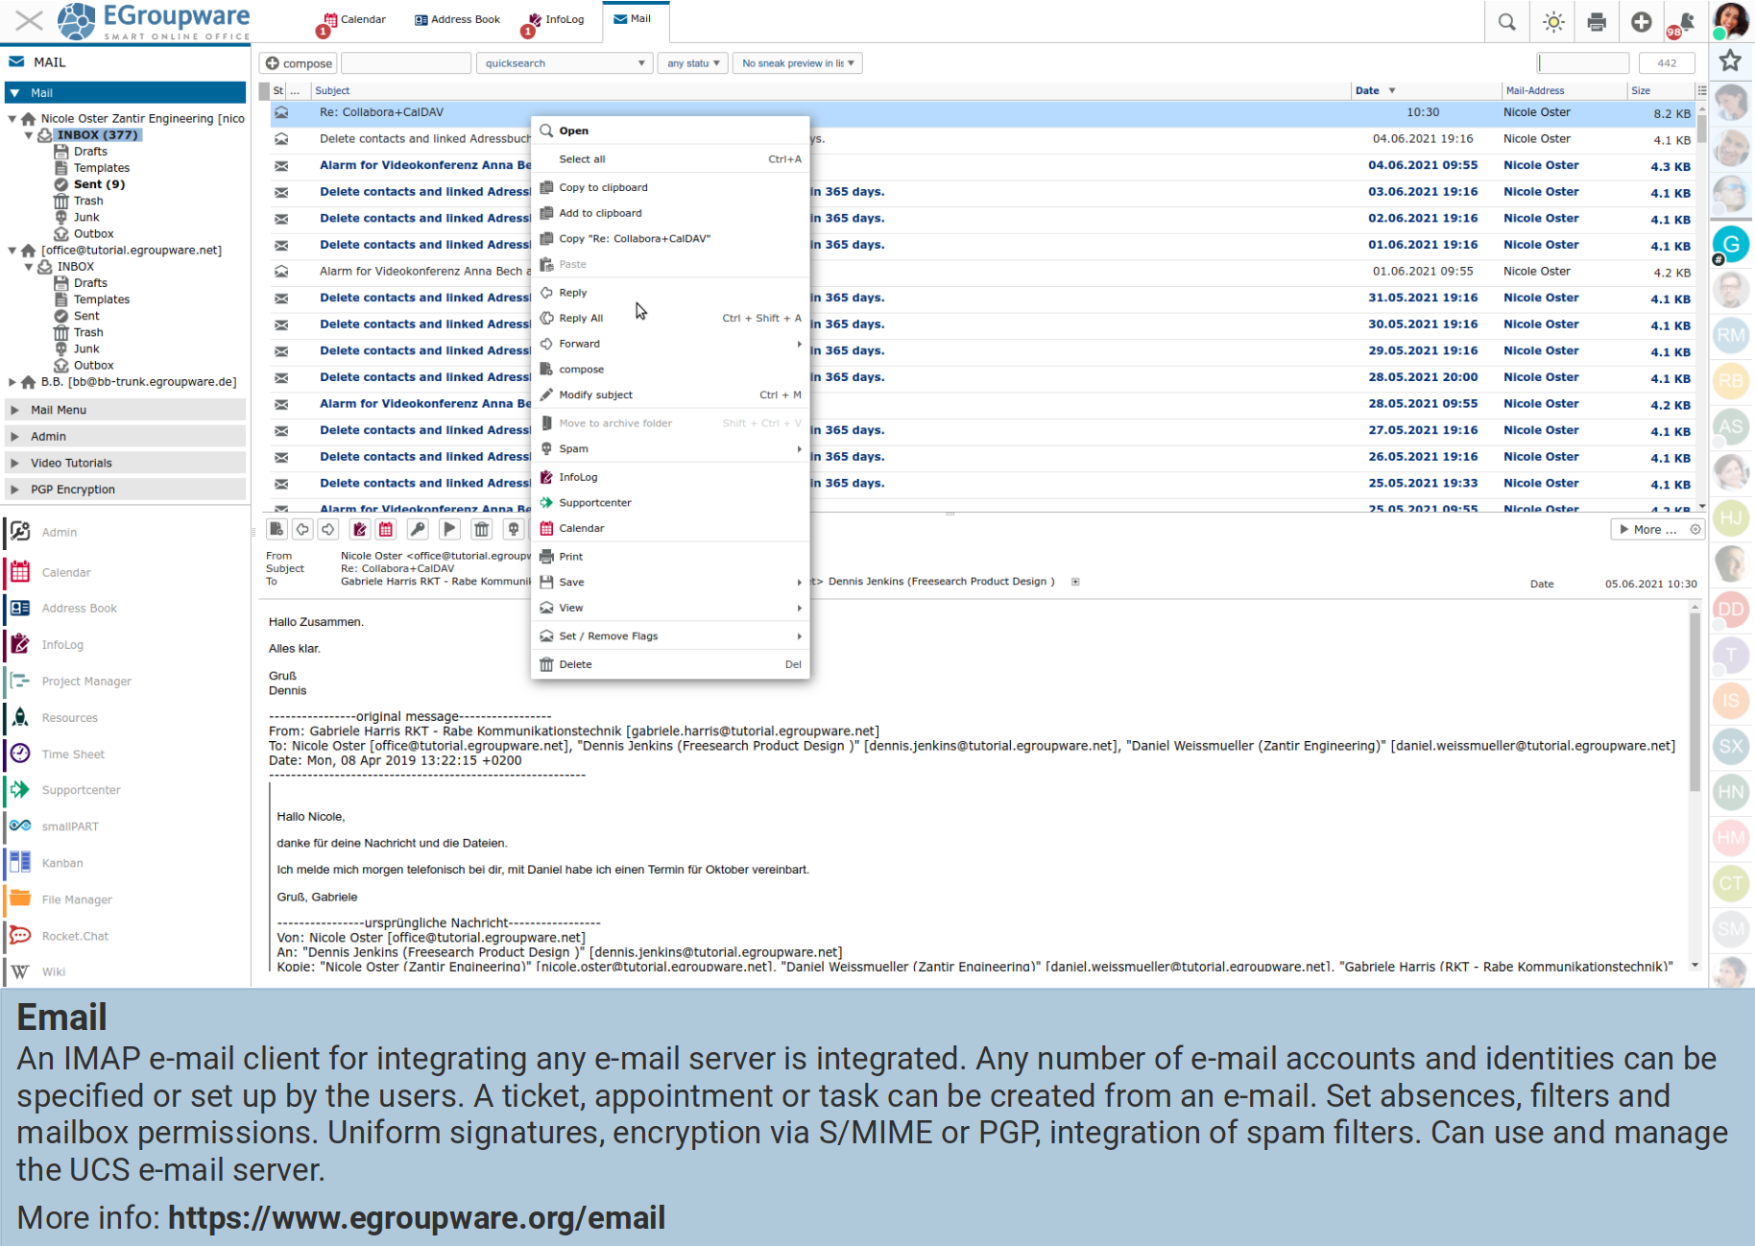The height and width of the screenshot is (1246, 1755).
Task: Click the mail list vertical scrollbar
Action: point(1701,307)
